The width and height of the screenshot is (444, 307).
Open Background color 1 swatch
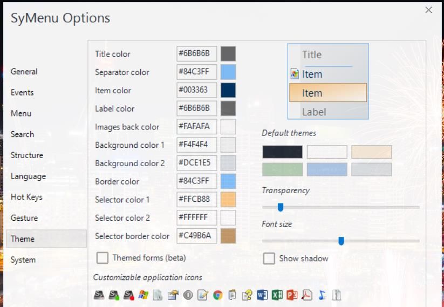point(228,145)
